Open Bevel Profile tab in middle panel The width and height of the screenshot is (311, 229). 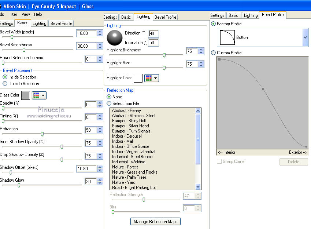166,17
